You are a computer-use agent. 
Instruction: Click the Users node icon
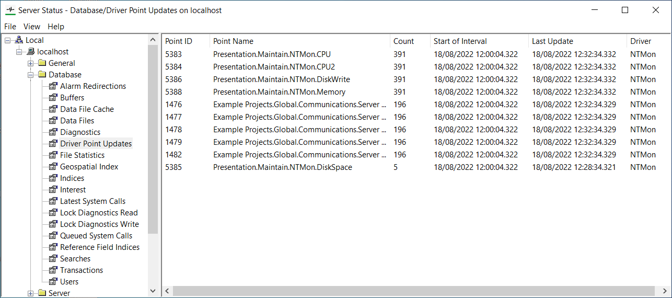click(53, 282)
